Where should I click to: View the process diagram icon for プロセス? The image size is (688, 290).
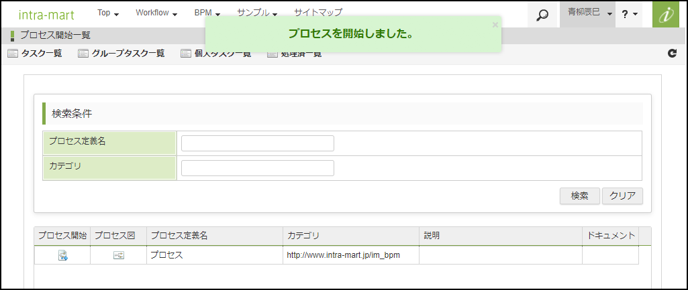118,255
